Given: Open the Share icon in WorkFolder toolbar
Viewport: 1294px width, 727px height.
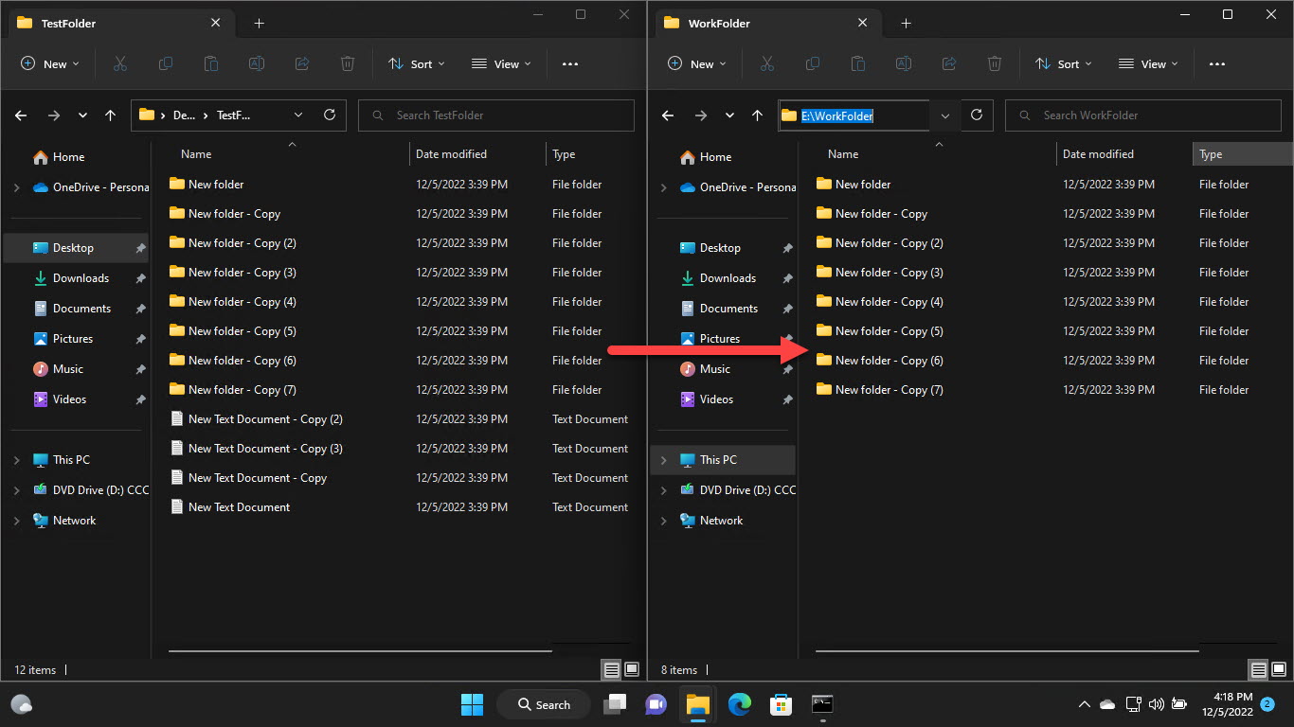Looking at the screenshot, I should click(x=948, y=63).
